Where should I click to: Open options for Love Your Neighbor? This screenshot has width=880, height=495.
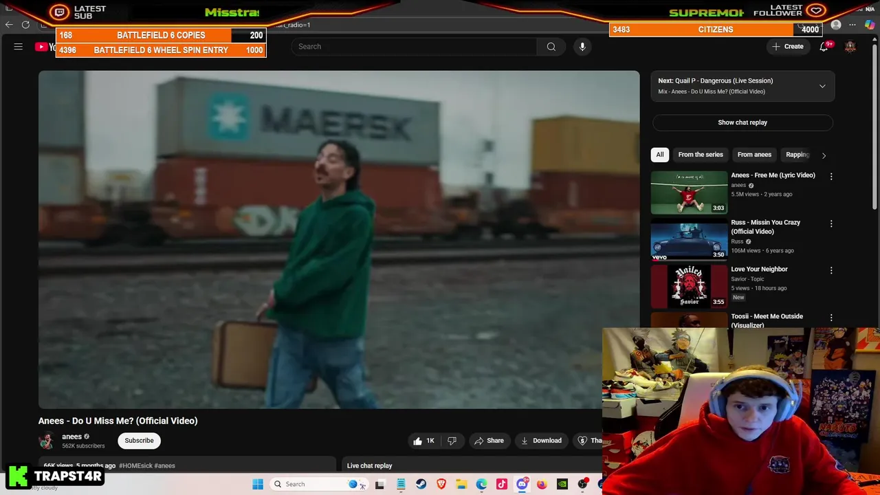(831, 271)
